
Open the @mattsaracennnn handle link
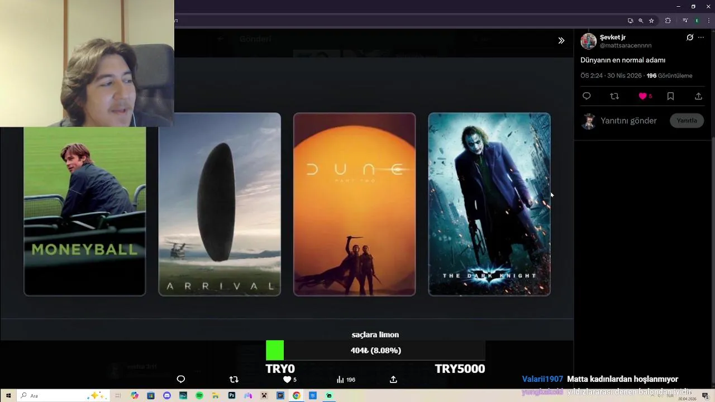pyautogui.click(x=626, y=45)
